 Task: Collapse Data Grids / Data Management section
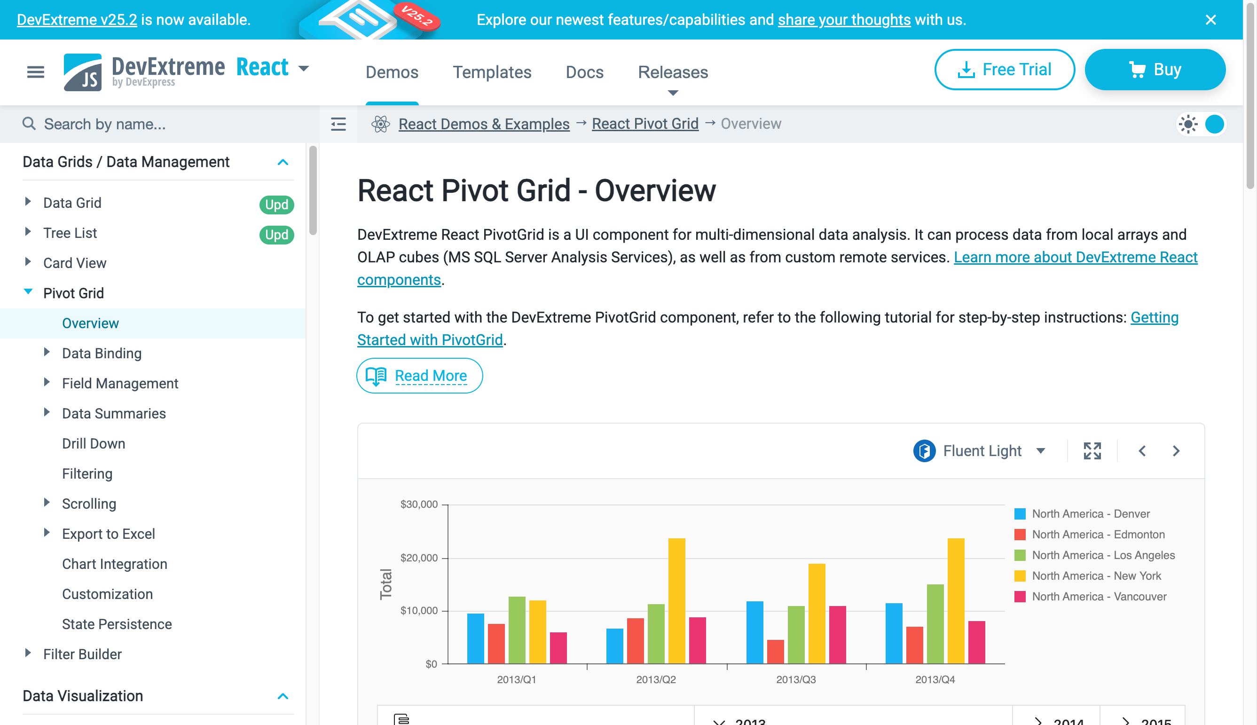tap(282, 162)
